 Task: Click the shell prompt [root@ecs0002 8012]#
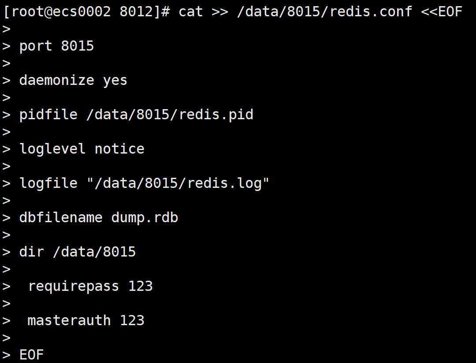coord(86,11)
